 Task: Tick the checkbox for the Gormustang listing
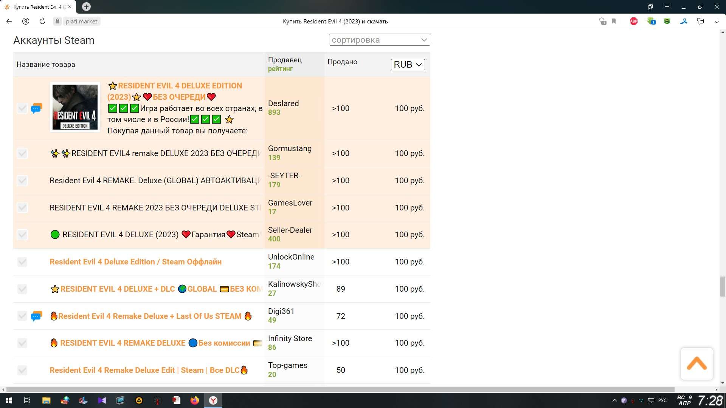22,153
